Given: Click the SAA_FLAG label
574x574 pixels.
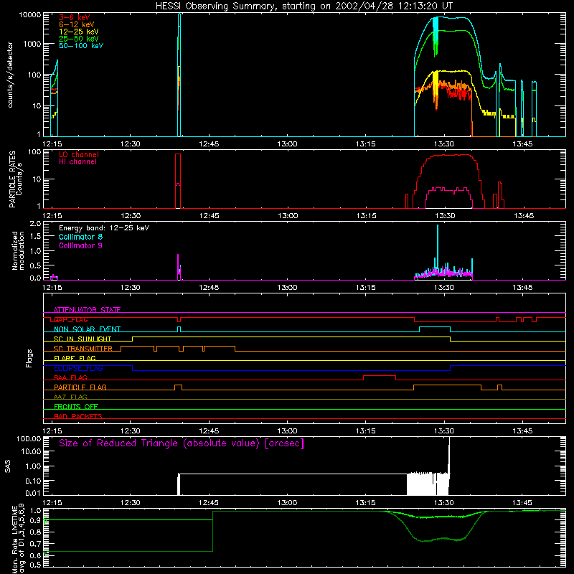Looking at the screenshot, I should (70, 377).
